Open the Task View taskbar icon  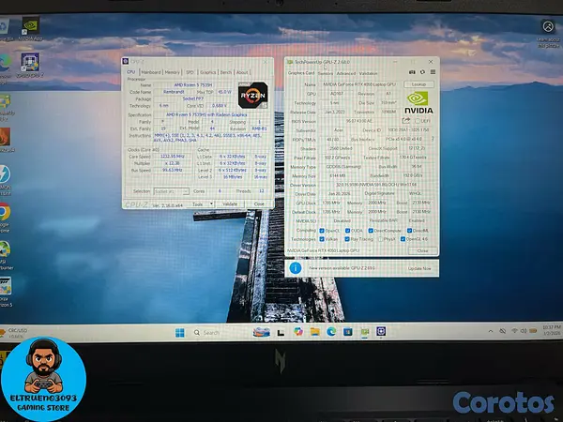281,333
